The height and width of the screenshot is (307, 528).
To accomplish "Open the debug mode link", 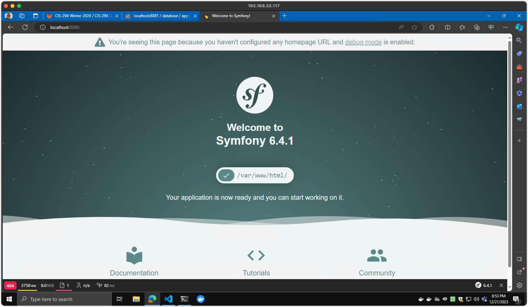I will [363, 42].
